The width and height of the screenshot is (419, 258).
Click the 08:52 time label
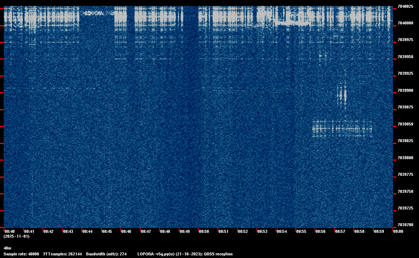[243, 231]
